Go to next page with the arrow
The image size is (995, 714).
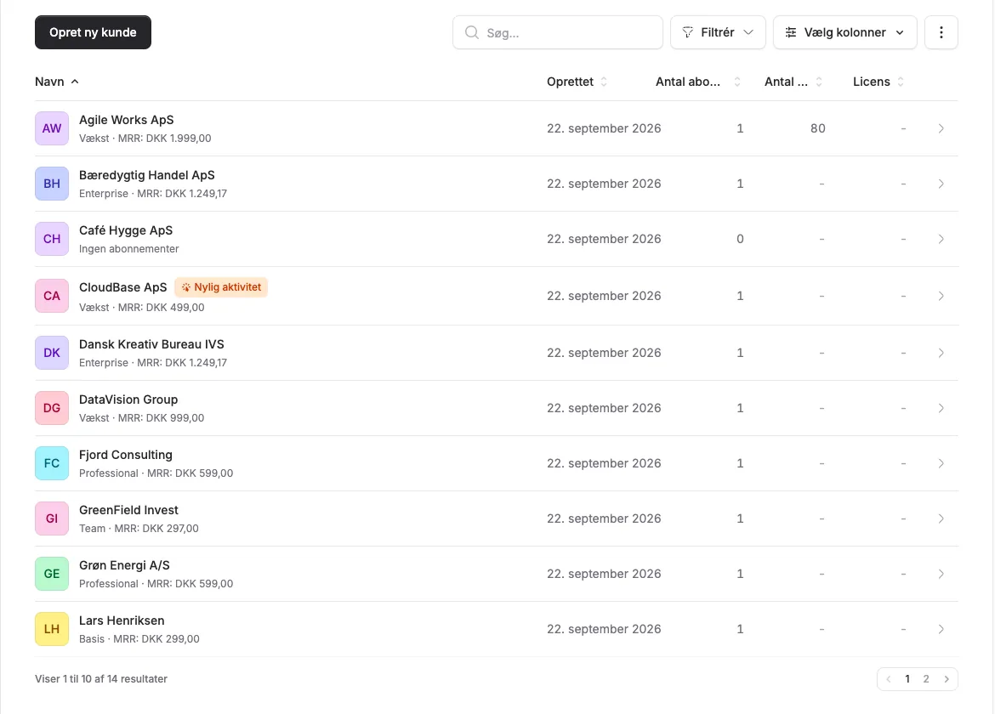coord(947,679)
